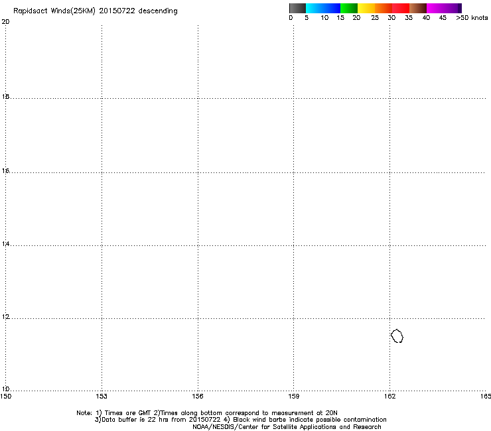Pick the red 30-35 knots color band
Viewport: 491px width, 431px height.
click(401, 8)
